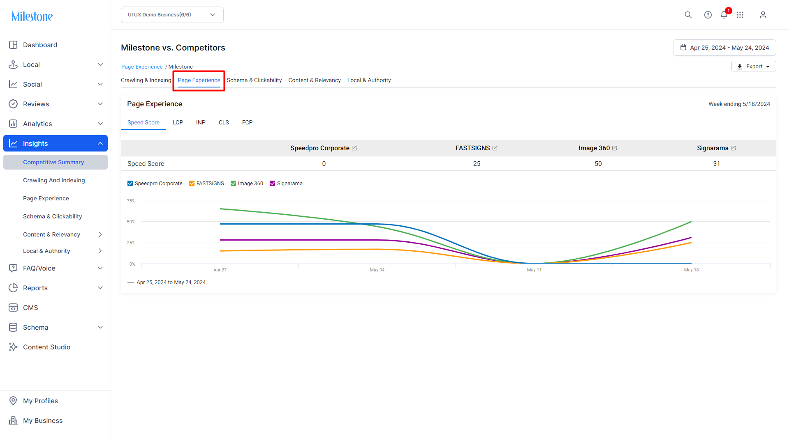The width and height of the screenshot is (789, 443).
Task: Expand Content & Relevancy submenu arrow
Action: coord(100,234)
